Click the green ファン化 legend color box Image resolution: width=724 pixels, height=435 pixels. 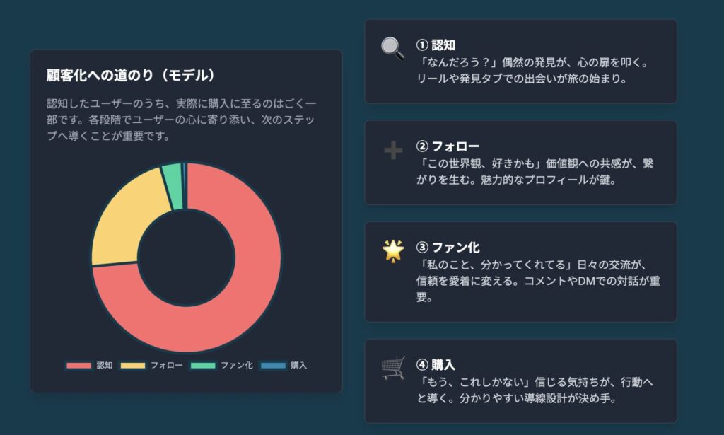coord(203,365)
